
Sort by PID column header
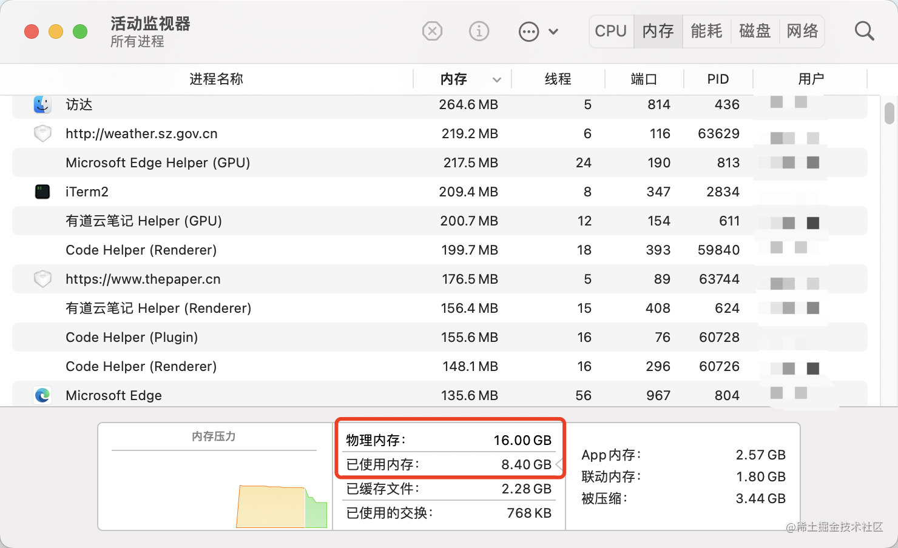(x=718, y=79)
